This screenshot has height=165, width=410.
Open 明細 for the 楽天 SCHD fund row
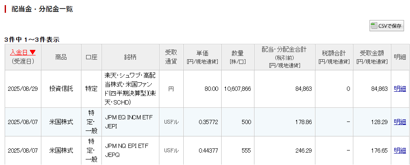[400, 89]
